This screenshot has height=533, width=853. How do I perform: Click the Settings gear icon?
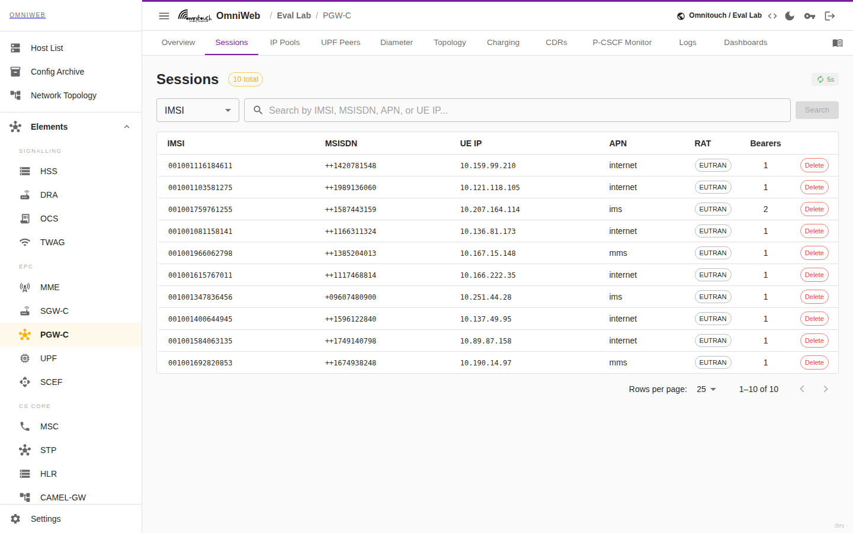point(15,519)
